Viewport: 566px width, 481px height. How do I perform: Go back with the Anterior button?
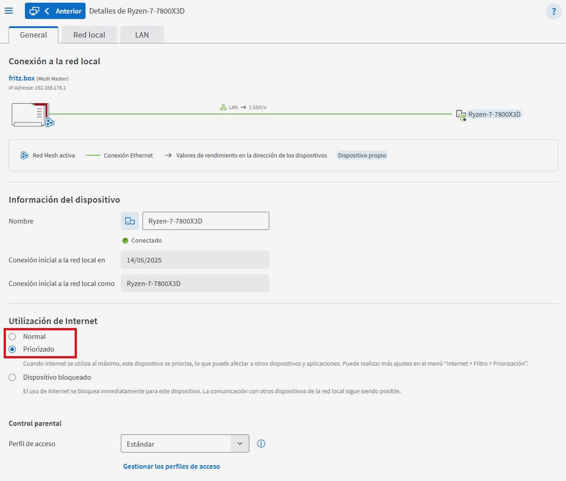55,11
